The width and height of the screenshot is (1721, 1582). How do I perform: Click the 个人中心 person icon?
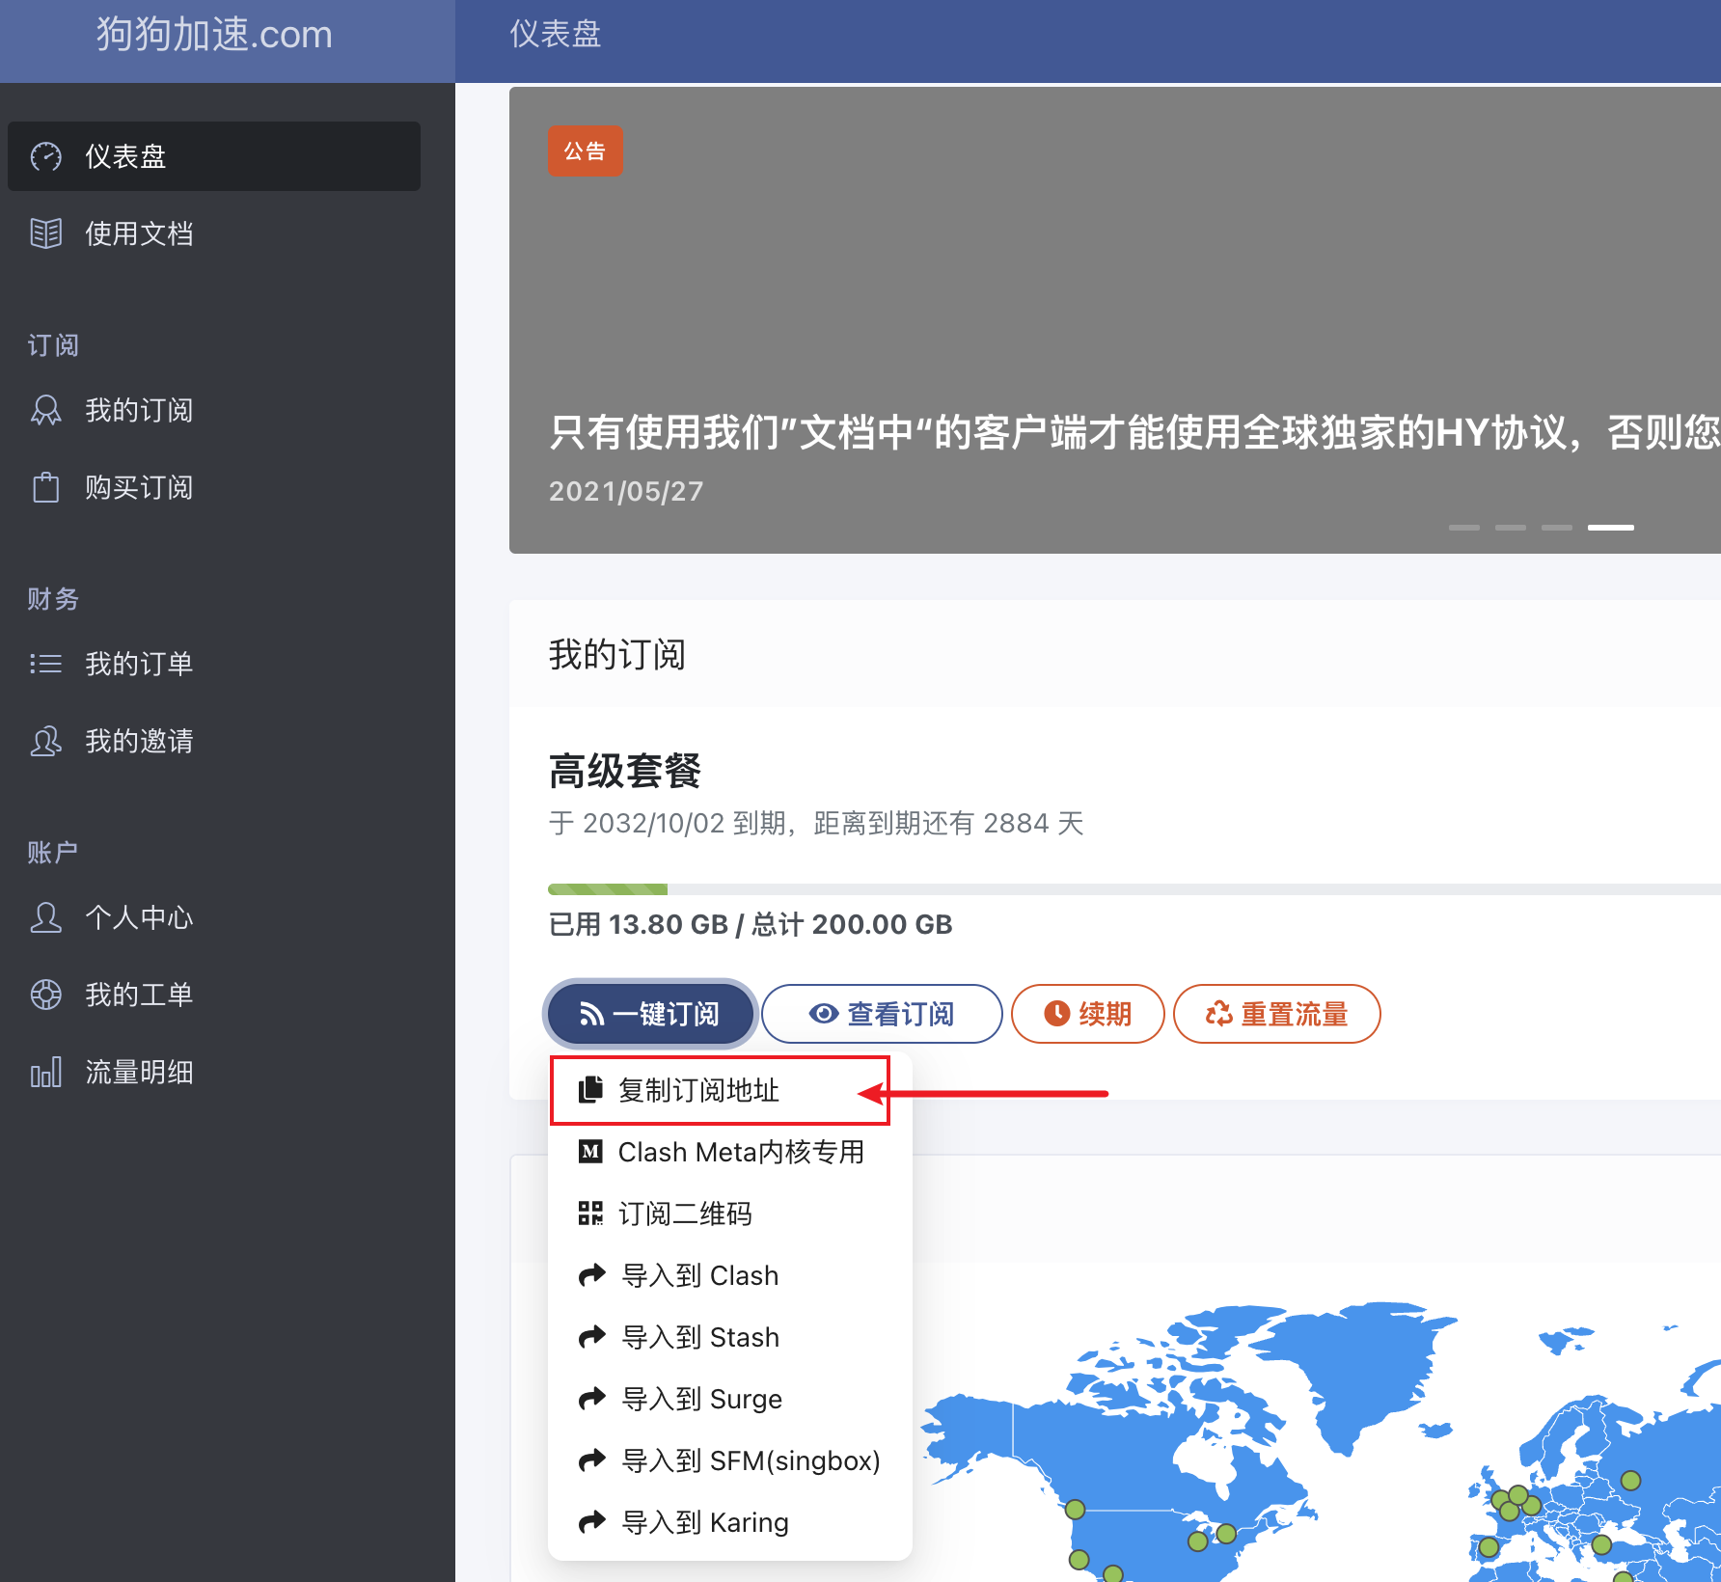pos(45,918)
